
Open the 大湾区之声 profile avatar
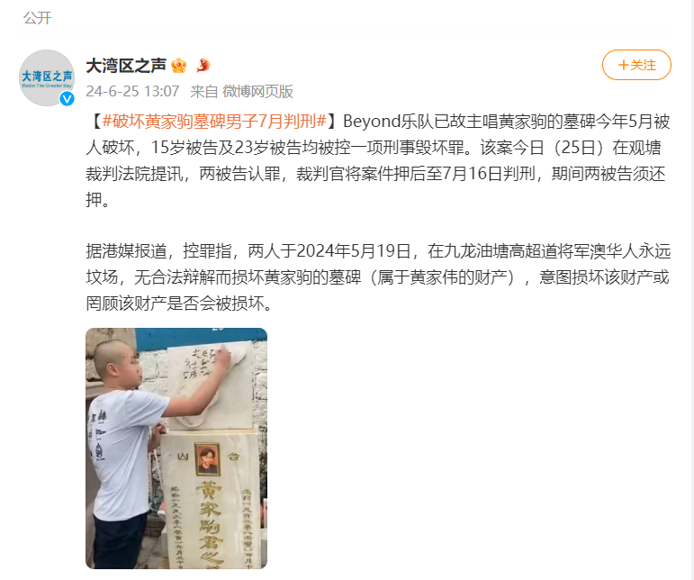(47, 77)
